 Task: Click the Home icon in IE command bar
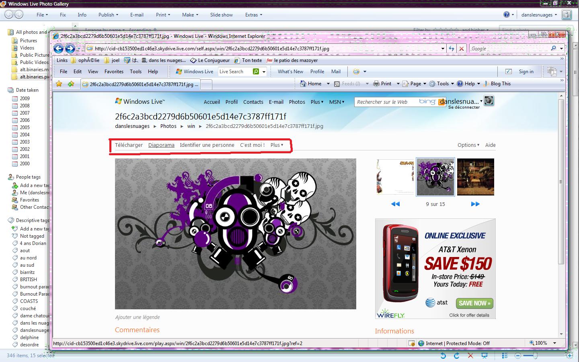303,84
